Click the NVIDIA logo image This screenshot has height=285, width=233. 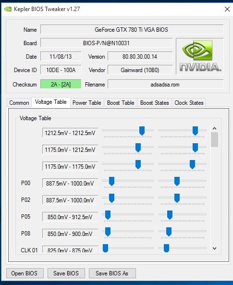click(200, 56)
